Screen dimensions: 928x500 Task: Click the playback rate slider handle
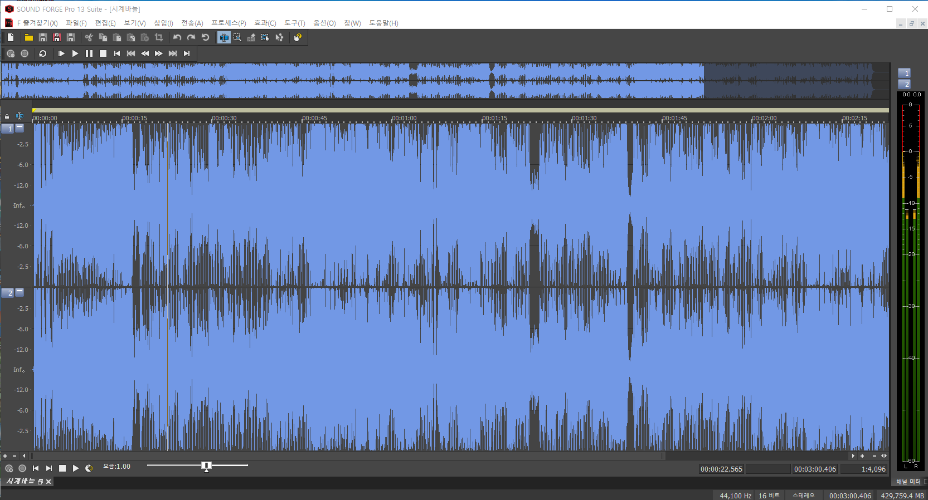pyautogui.click(x=206, y=465)
